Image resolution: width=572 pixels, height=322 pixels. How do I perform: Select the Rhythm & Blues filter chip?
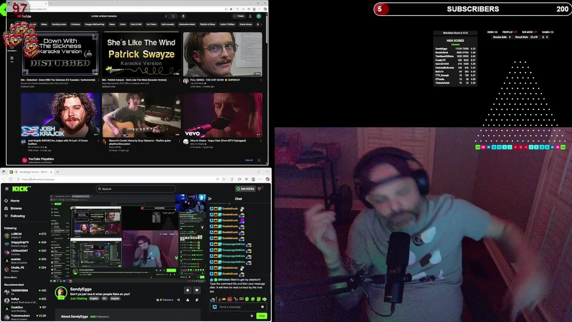[x=207, y=24]
